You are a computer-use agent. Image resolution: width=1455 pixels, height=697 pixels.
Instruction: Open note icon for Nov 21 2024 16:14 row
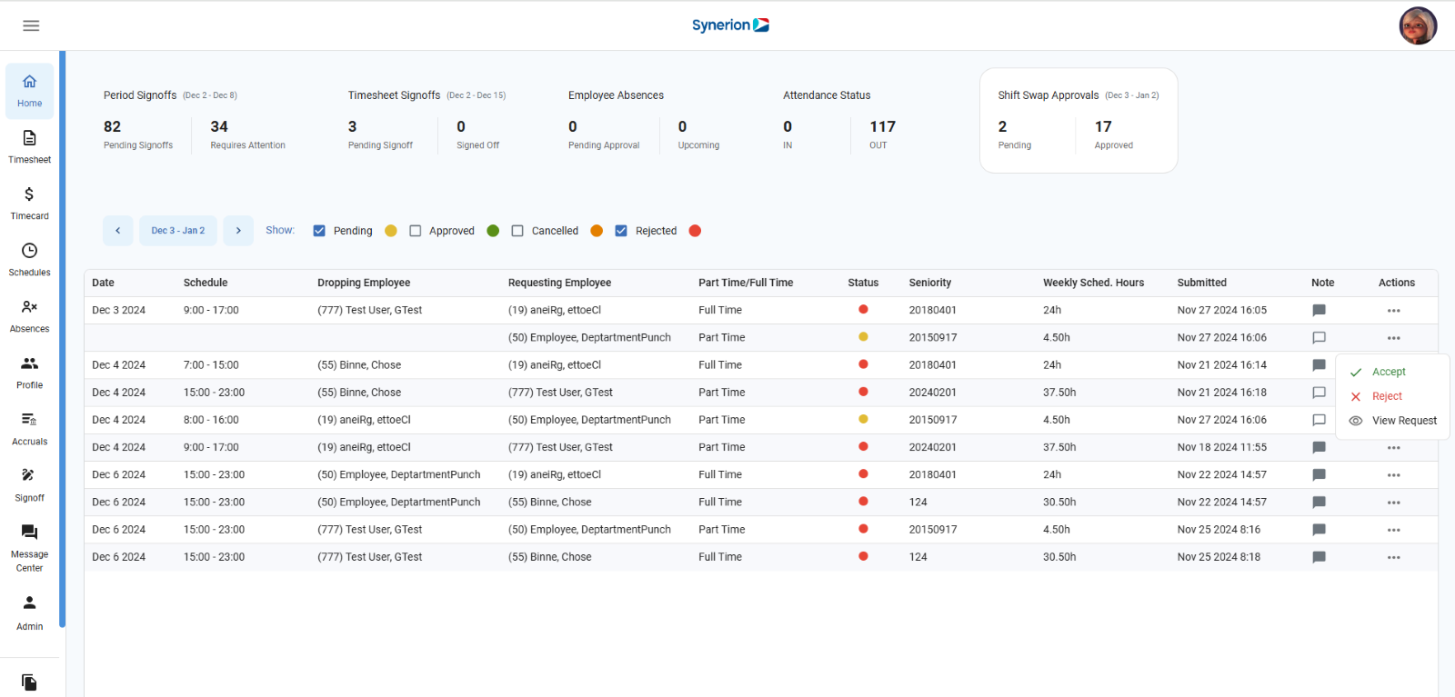pos(1319,365)
